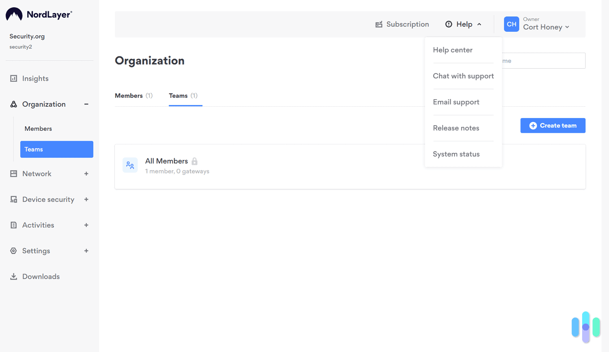Open the CH avatar badge

[x=511, y=24]
